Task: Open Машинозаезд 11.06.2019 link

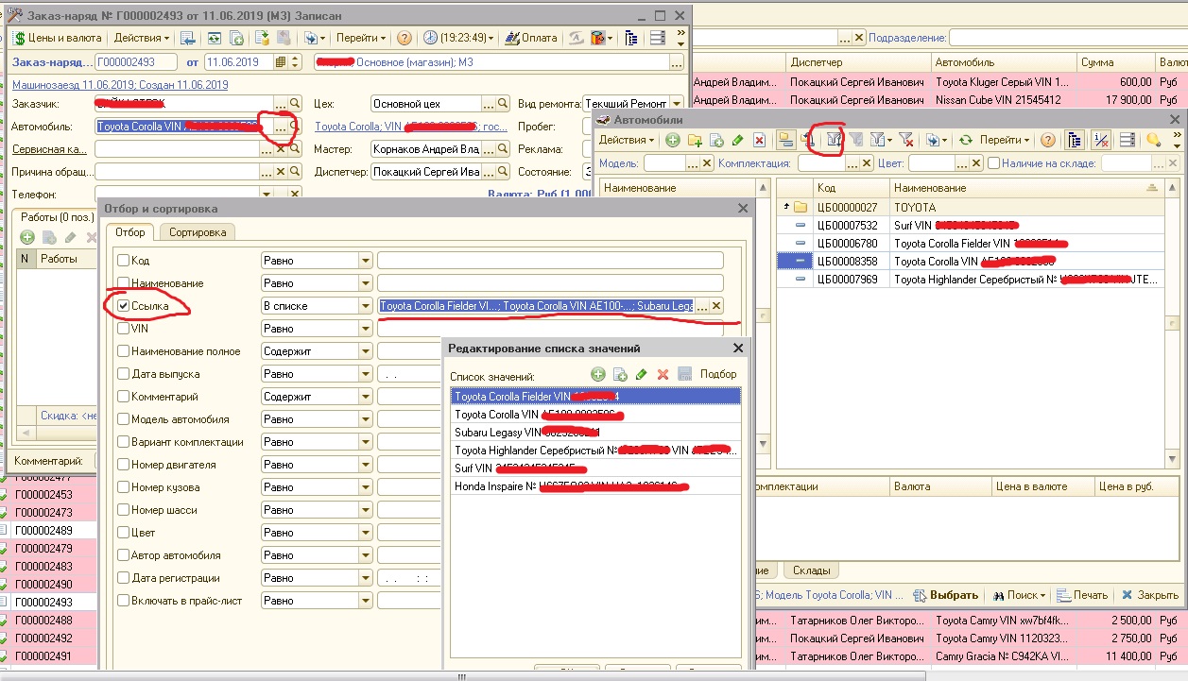Action: (x=120, y=85)
